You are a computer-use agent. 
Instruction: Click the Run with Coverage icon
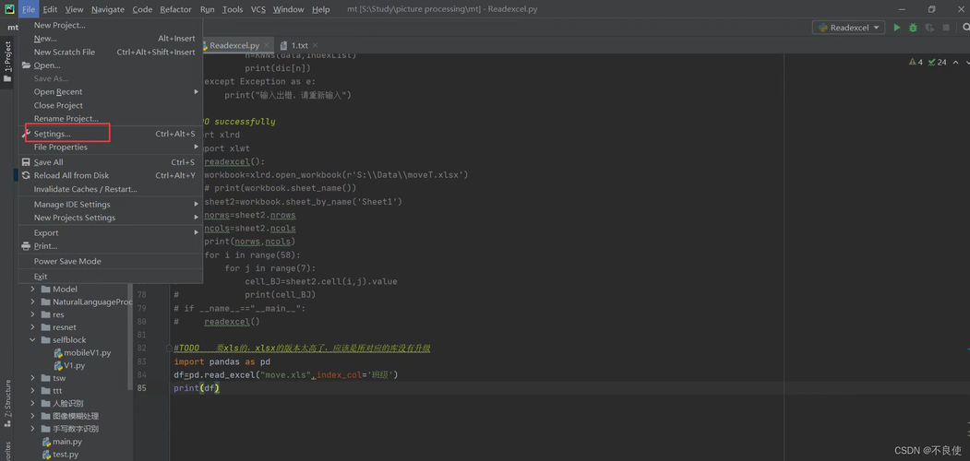(x=929, y=27)
